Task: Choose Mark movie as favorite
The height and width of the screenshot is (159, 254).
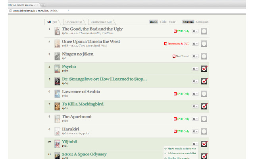Action: coord(182,149)
